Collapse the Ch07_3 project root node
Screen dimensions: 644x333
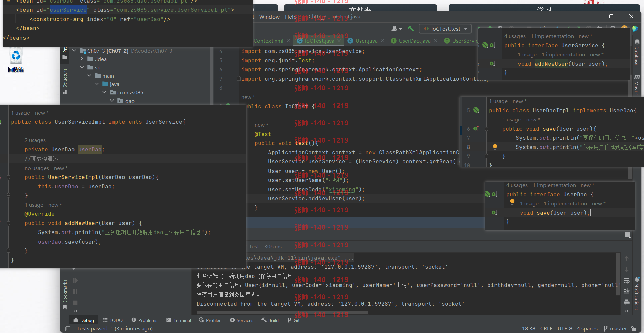coord(74,51)
